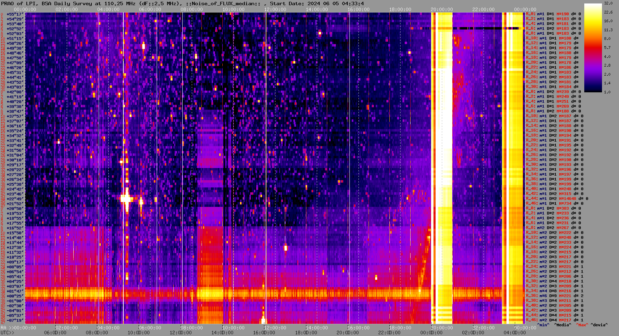Click the declination label +42°08'
Image resolution: width=619 pixels, height=336 pixels.
pos(15,92)
